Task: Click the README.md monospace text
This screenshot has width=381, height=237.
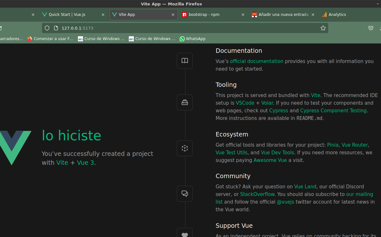Action: 309,118
